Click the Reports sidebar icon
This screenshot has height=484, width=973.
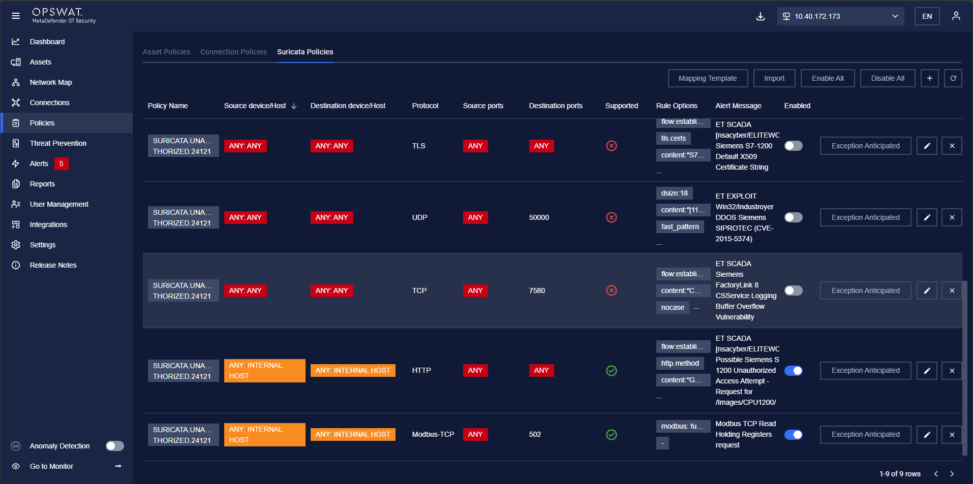16,184
